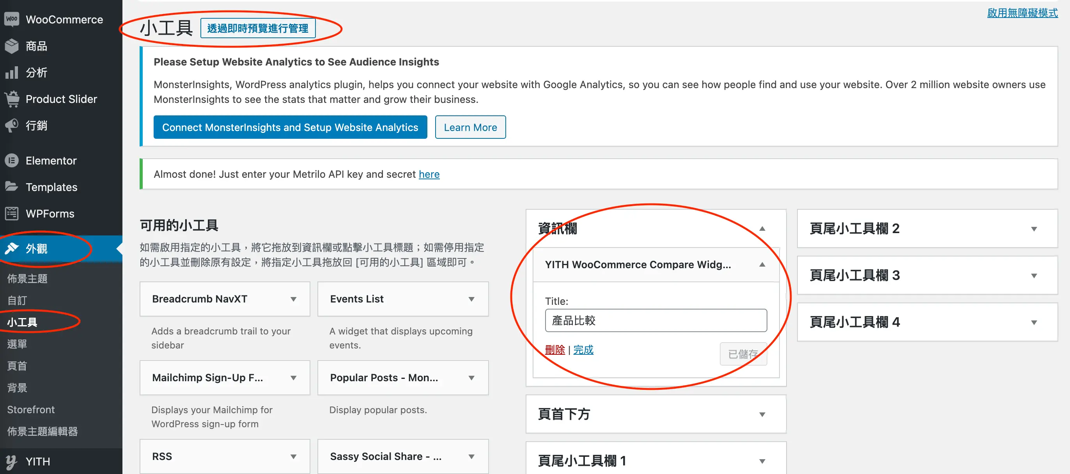Collapse the 資訊欄 sidebar area

click(x=762, y=228)
